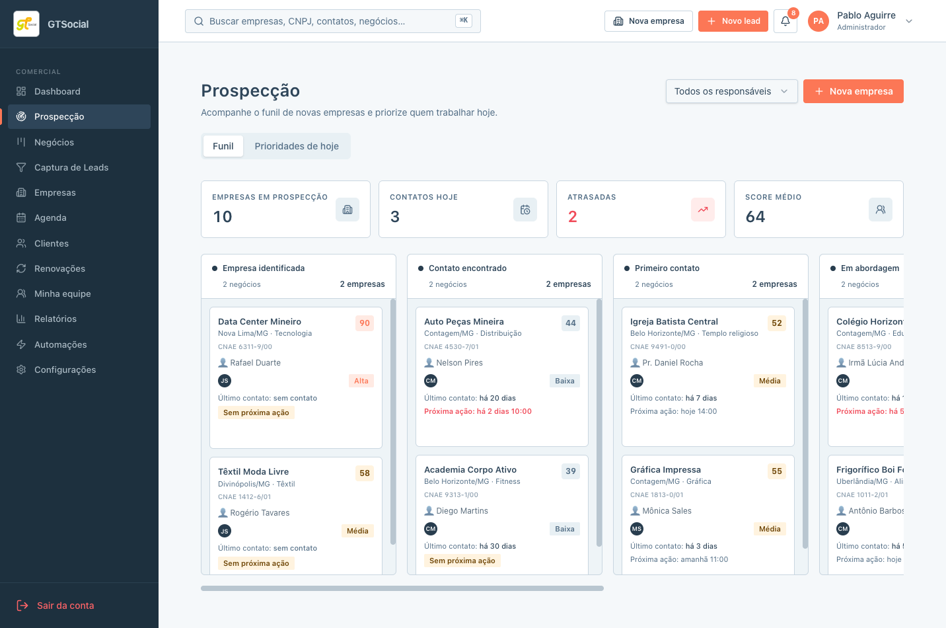Click the PA user avatar
Viewport: 946px width, 628px height.
pos(819,21)
